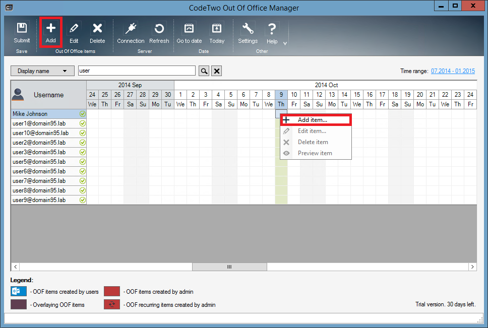Viewport: 488px width, 328px height.
Task: Clear the search with X button
Action: pyautogui.click(x=217, y=71)
